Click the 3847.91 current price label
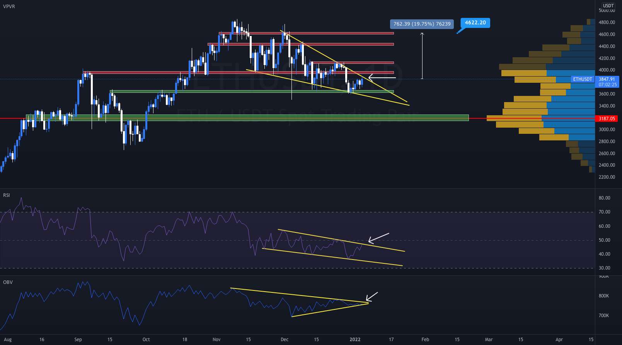 click(x=607, y=79)
